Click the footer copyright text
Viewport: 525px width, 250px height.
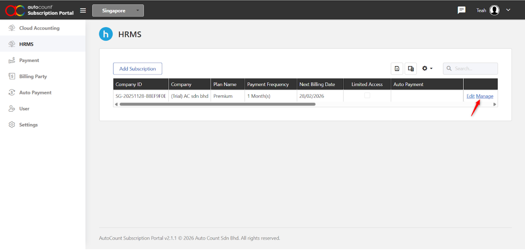(190, 238)
